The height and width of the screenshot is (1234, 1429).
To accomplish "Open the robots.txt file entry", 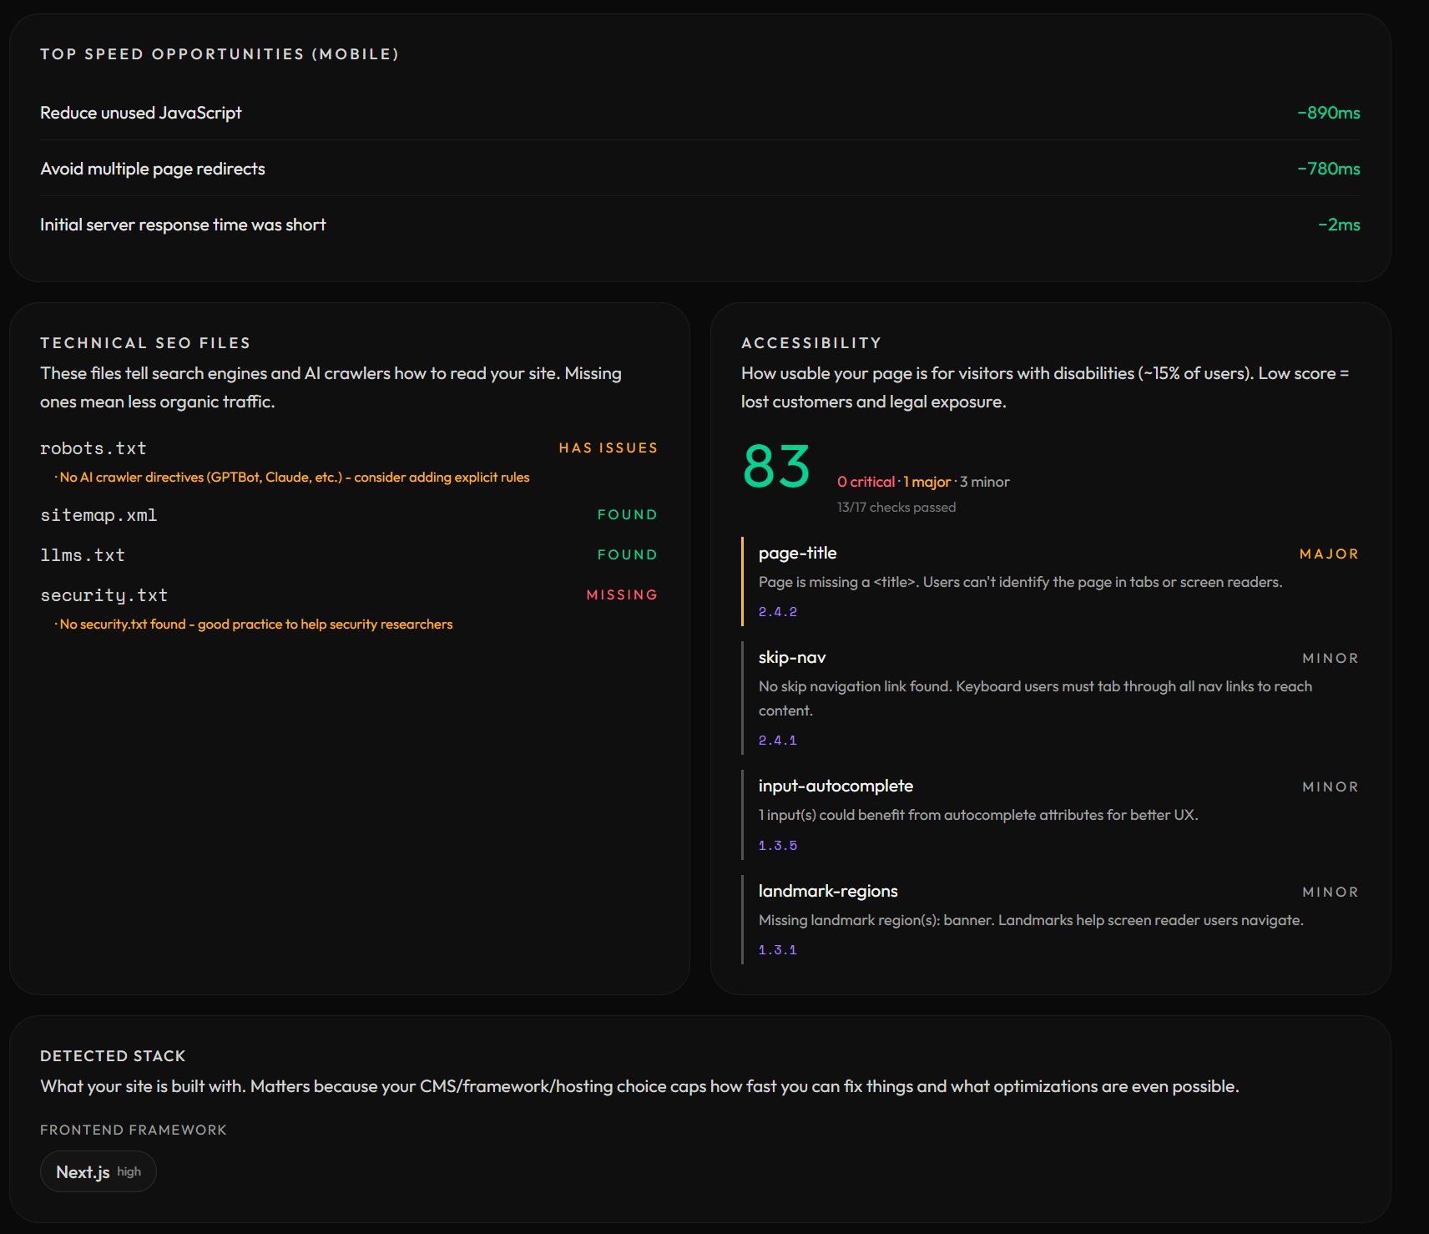I will 93,448.
